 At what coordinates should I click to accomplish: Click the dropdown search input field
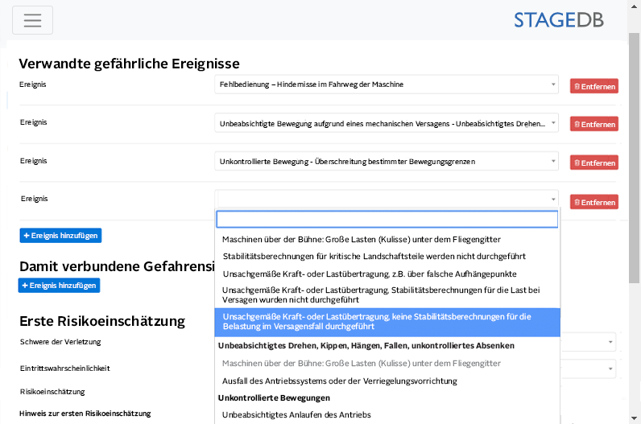point(387,219)
